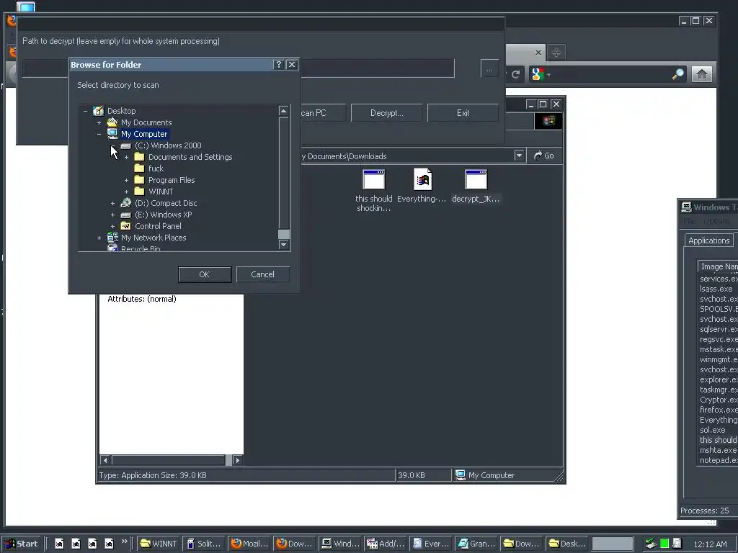Select the (E:) Windows XP drive icon
Image resolution: width=738 pixels, height=553 pixels.
pos(125,215)
